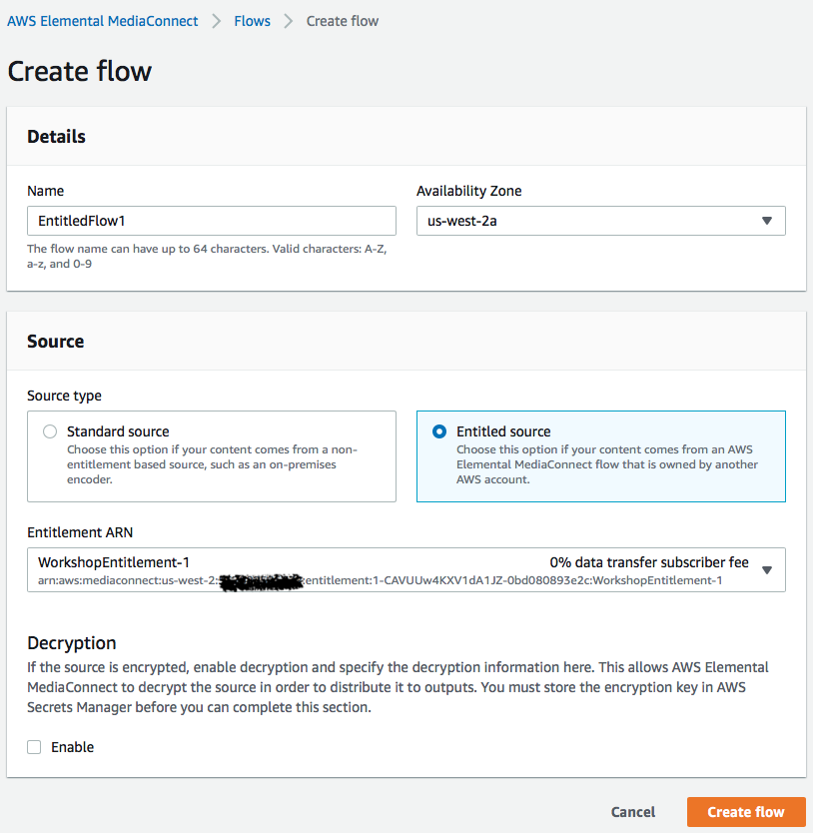Viewport: 813px width, 833px height.
Task: Open the AWS Elemental MediaConnect breadcrumb link
Action: (x=103, y=21)
